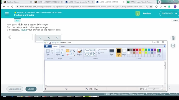This screenshot has height=100, width=179.
Task: Click the Undo arrow in Paint title bar
Action: point(53,42)
